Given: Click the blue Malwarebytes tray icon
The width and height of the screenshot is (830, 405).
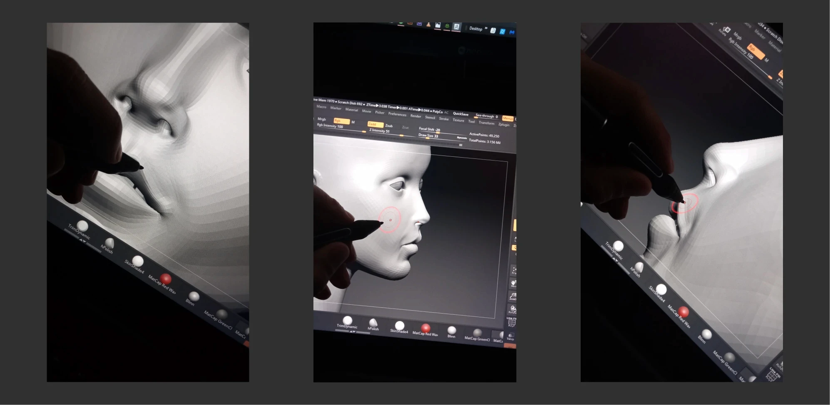Looking at the screenshot, I should (x=512, y=32).
